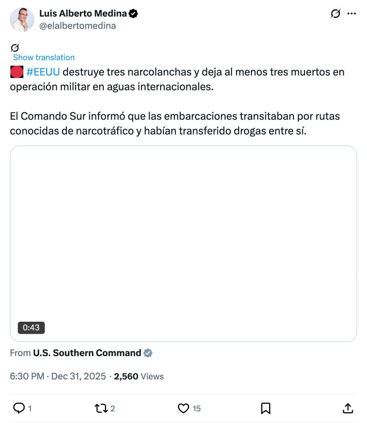This screenshot has height=423, width=367.
Task: Open the three-dot More options menu
Action: pyautogui.click(x=352, y=14)
